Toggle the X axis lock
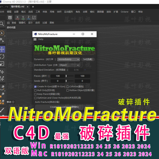159x159 pixels. (17, 17)
